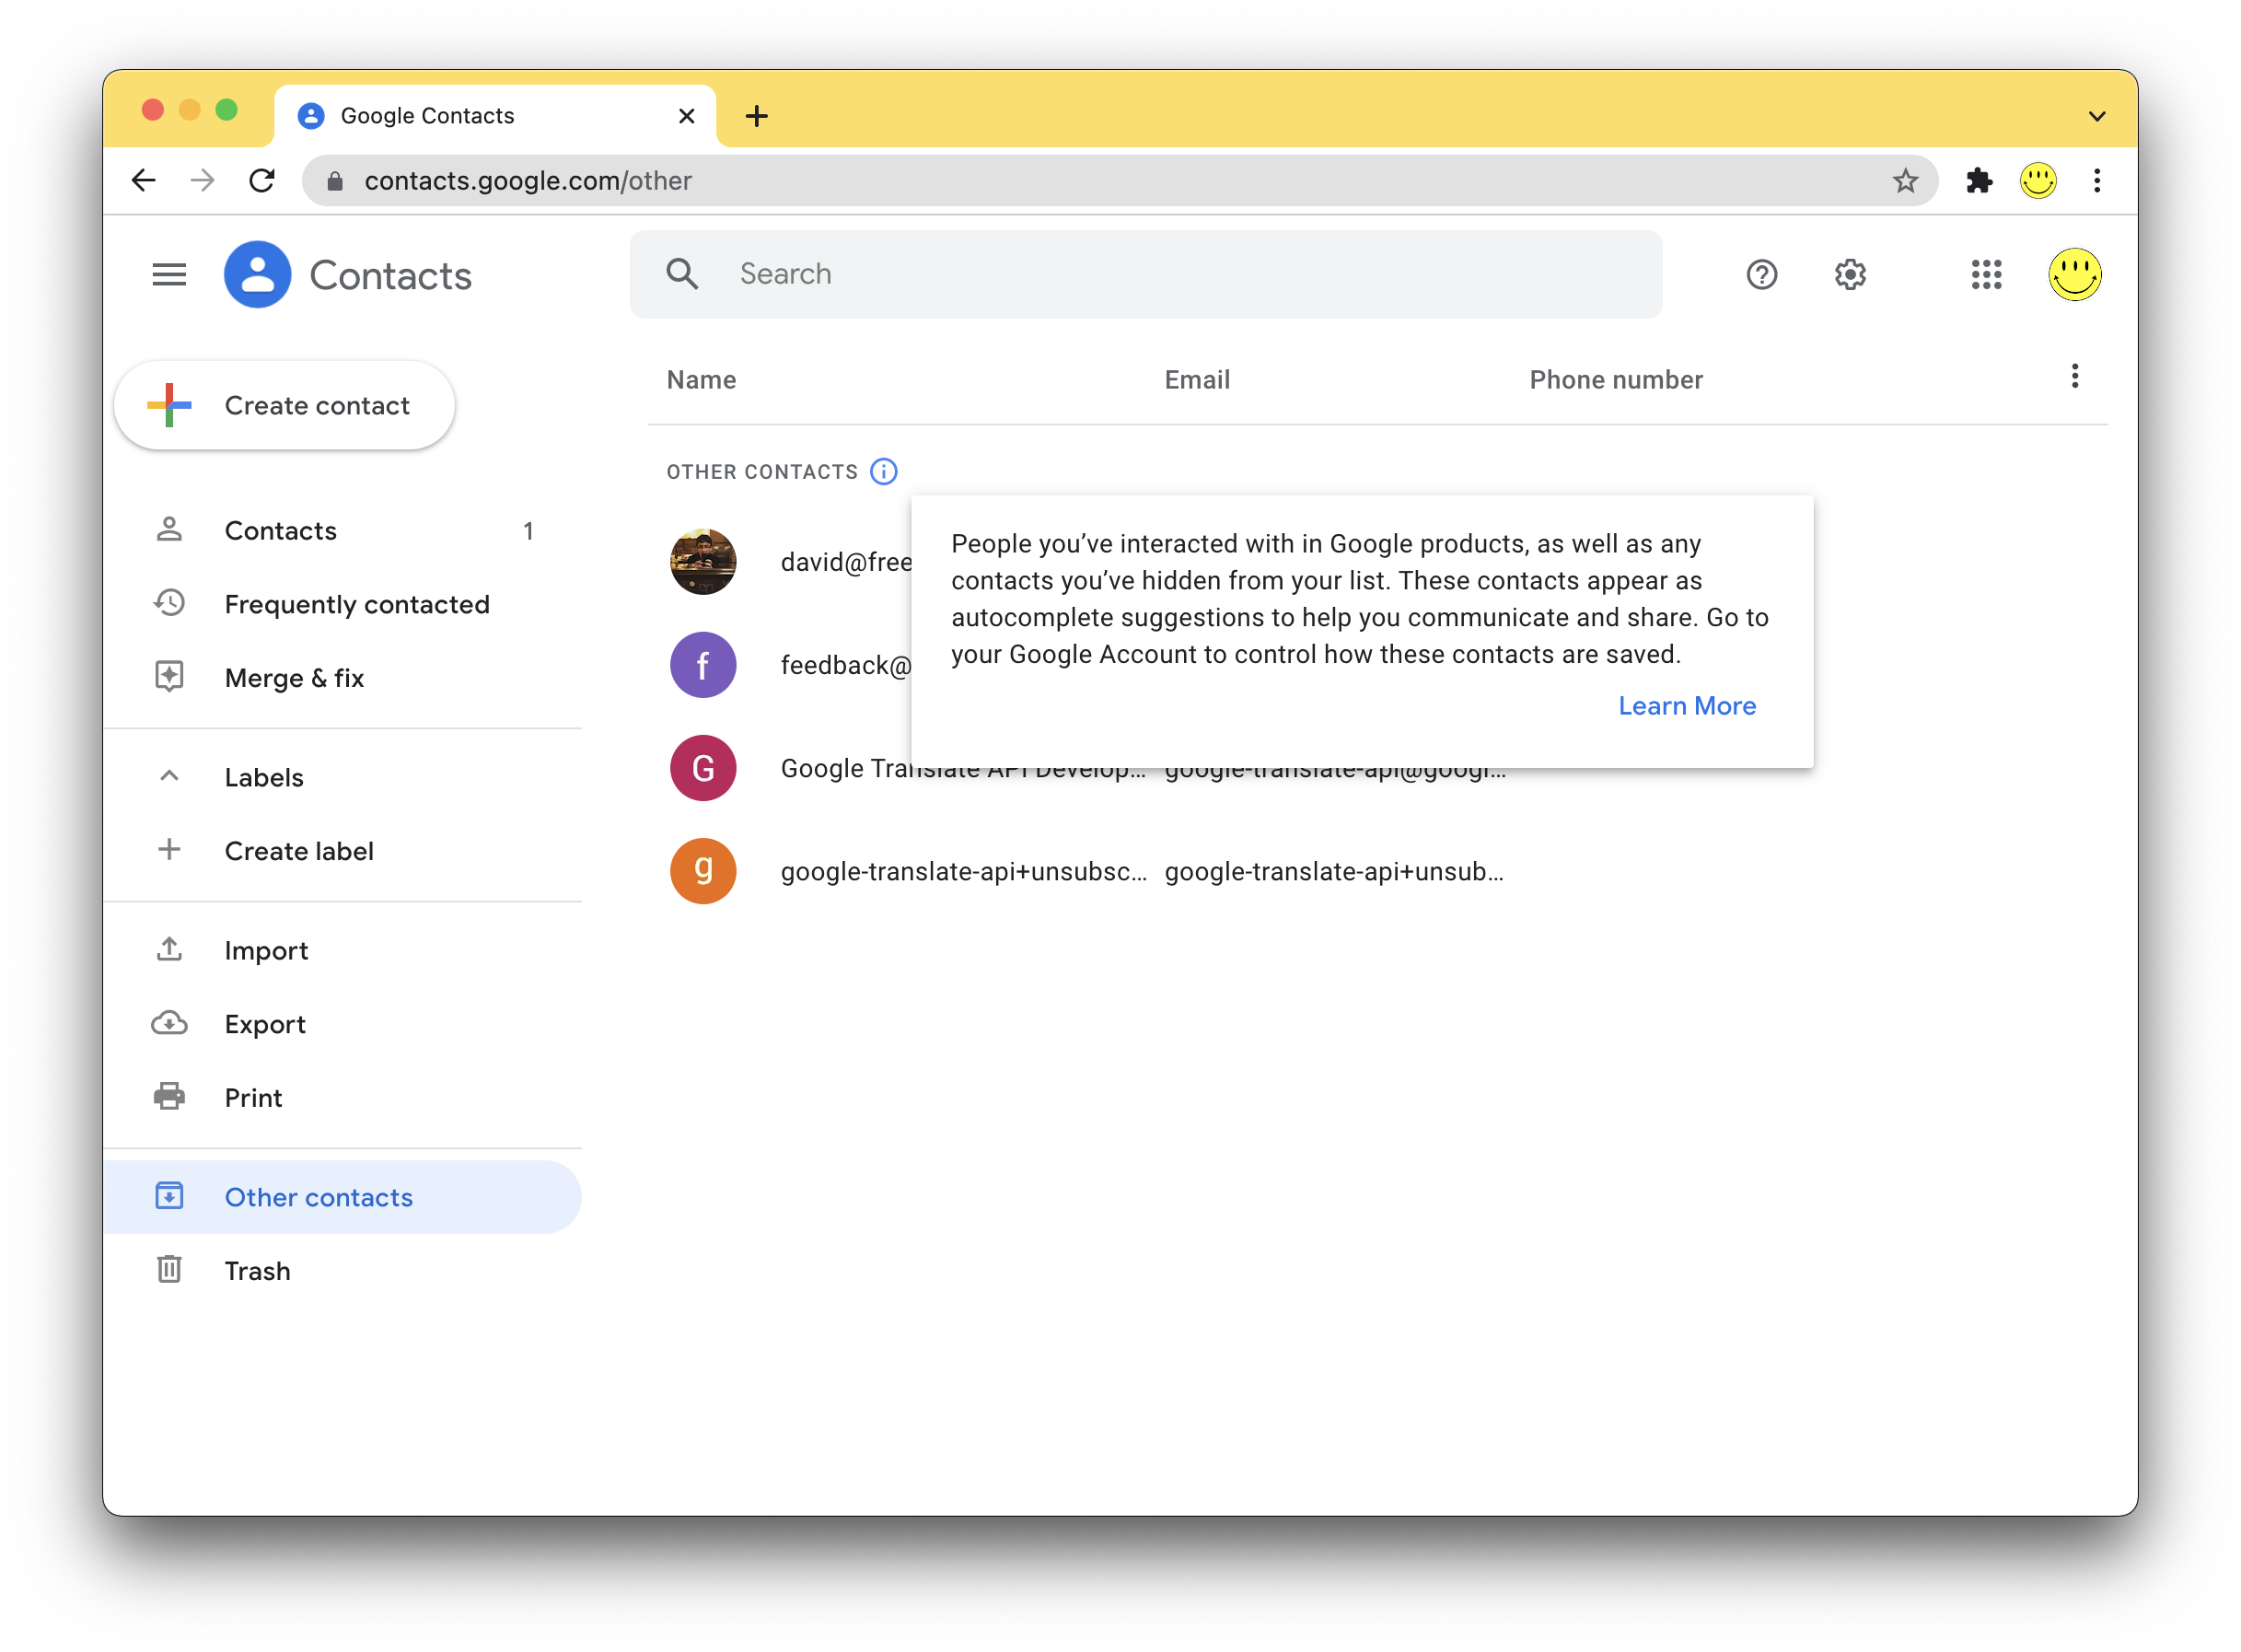This screenshot has width=2241, height=1652.
Task: Open google-translate-api+unsubsc… contact name
Action: pyautogui.click(x=964, y=871)
